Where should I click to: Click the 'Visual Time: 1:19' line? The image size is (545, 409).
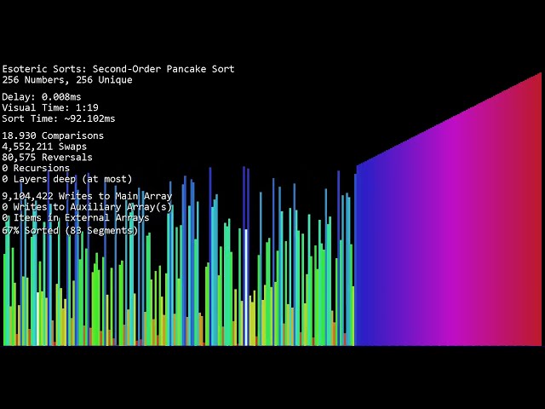tap(50, 107)
